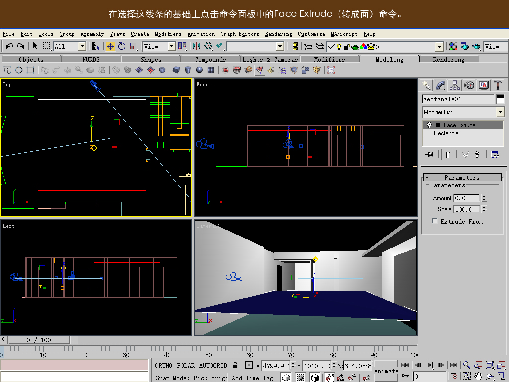Open the Motion command panel tab
This screenshot has width=509, height=382.
(x=469, y=85)
